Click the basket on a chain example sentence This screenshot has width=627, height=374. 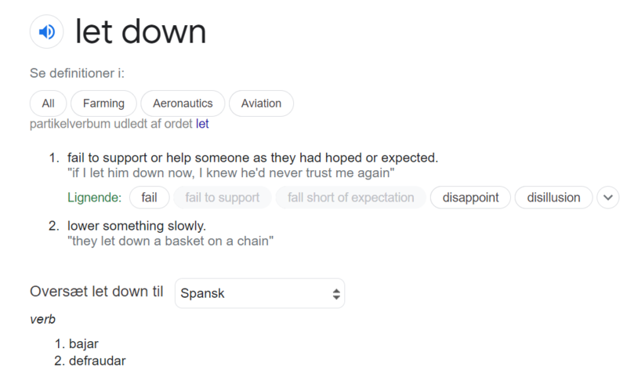click(171, 241)
